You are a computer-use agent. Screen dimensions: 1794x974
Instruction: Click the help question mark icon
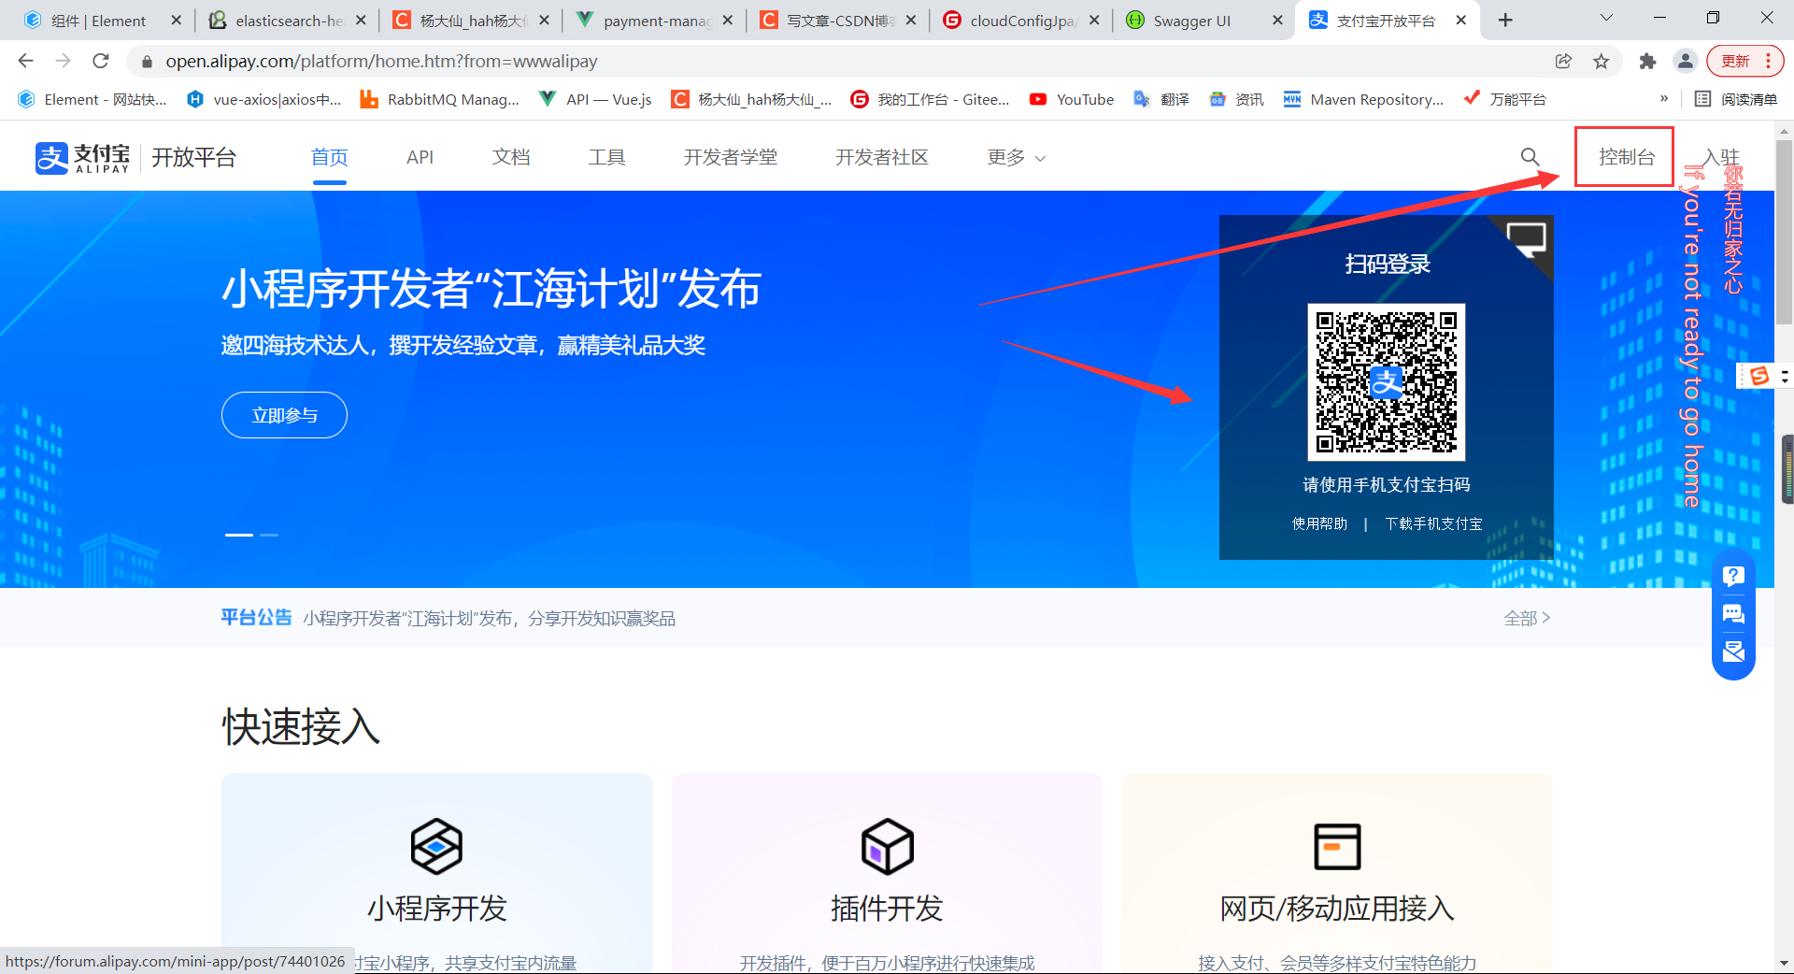point(1733,576)
